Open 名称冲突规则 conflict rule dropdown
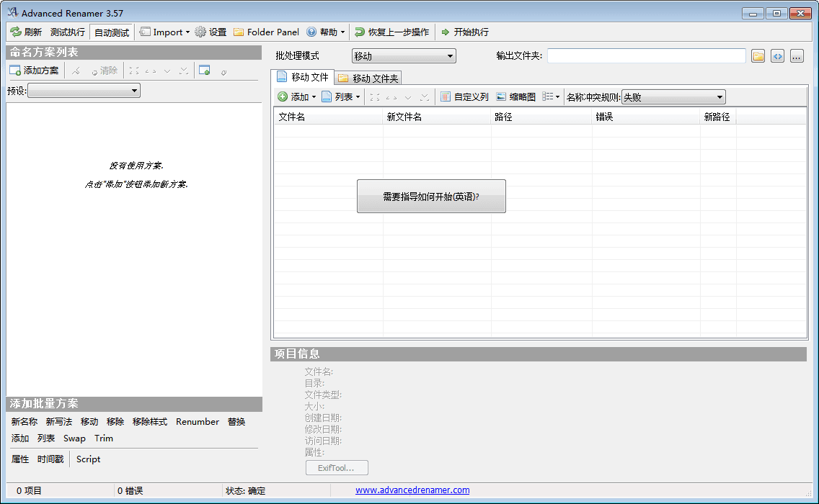Screen dimensions: 819x504 pos(673,97)
